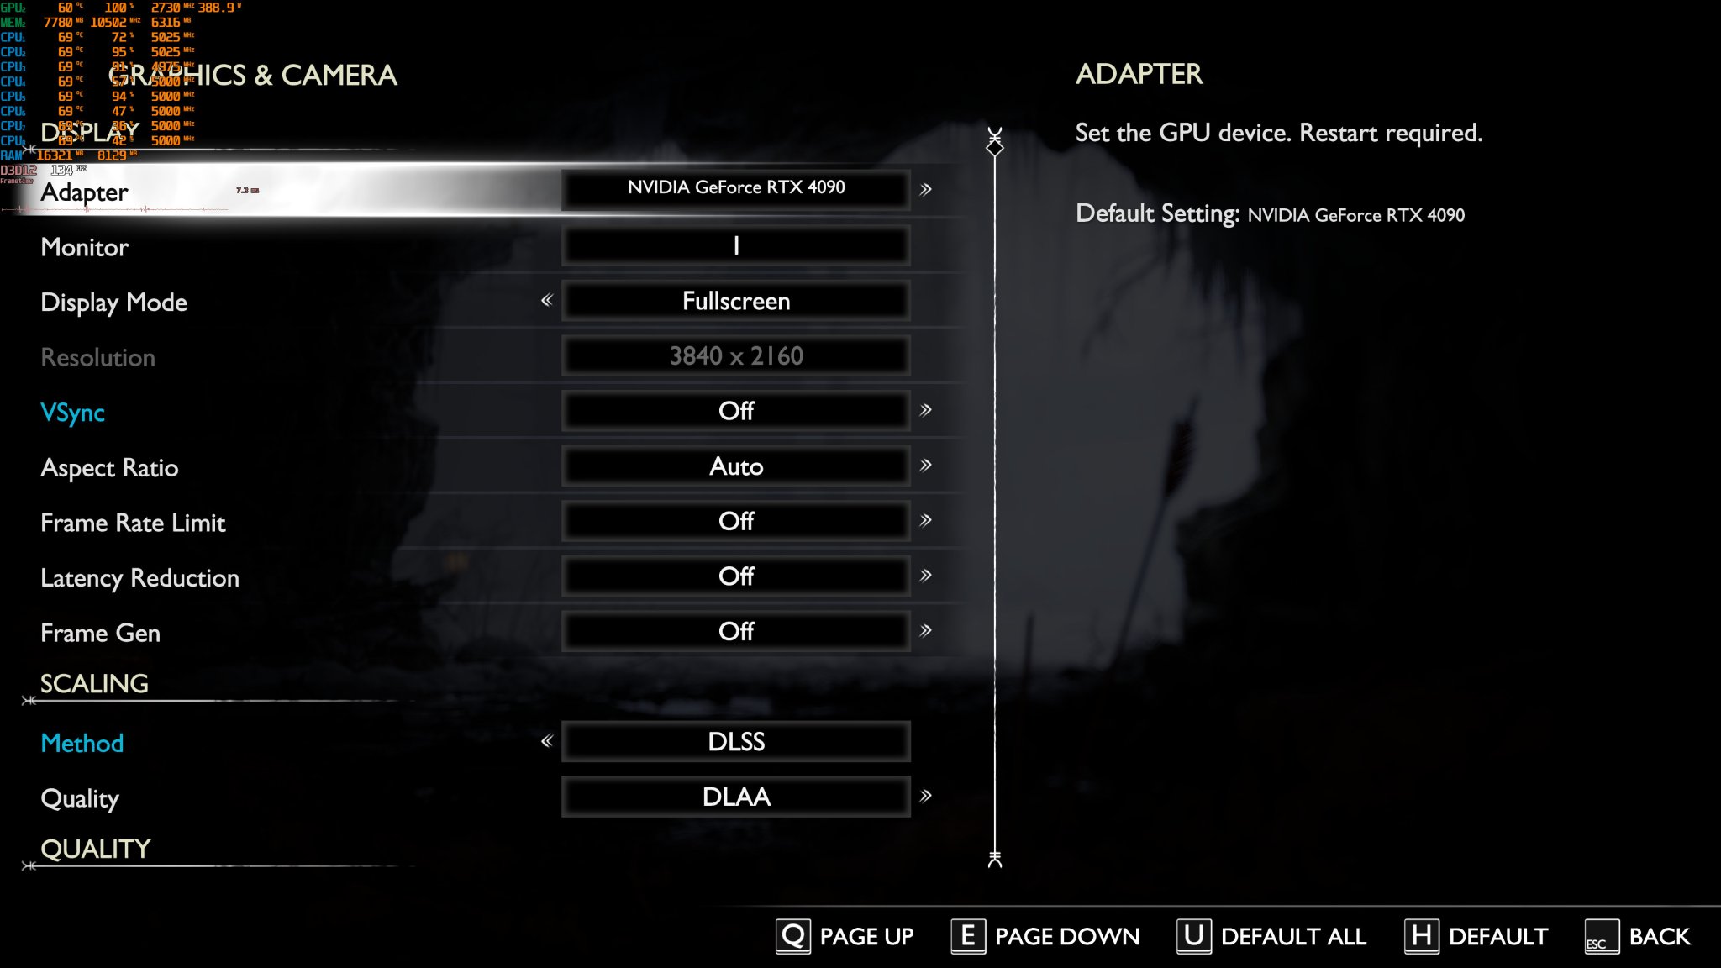Toggle VSync off setting
The width and height of the screenshot is (1721, 968).
coord(735,410)
